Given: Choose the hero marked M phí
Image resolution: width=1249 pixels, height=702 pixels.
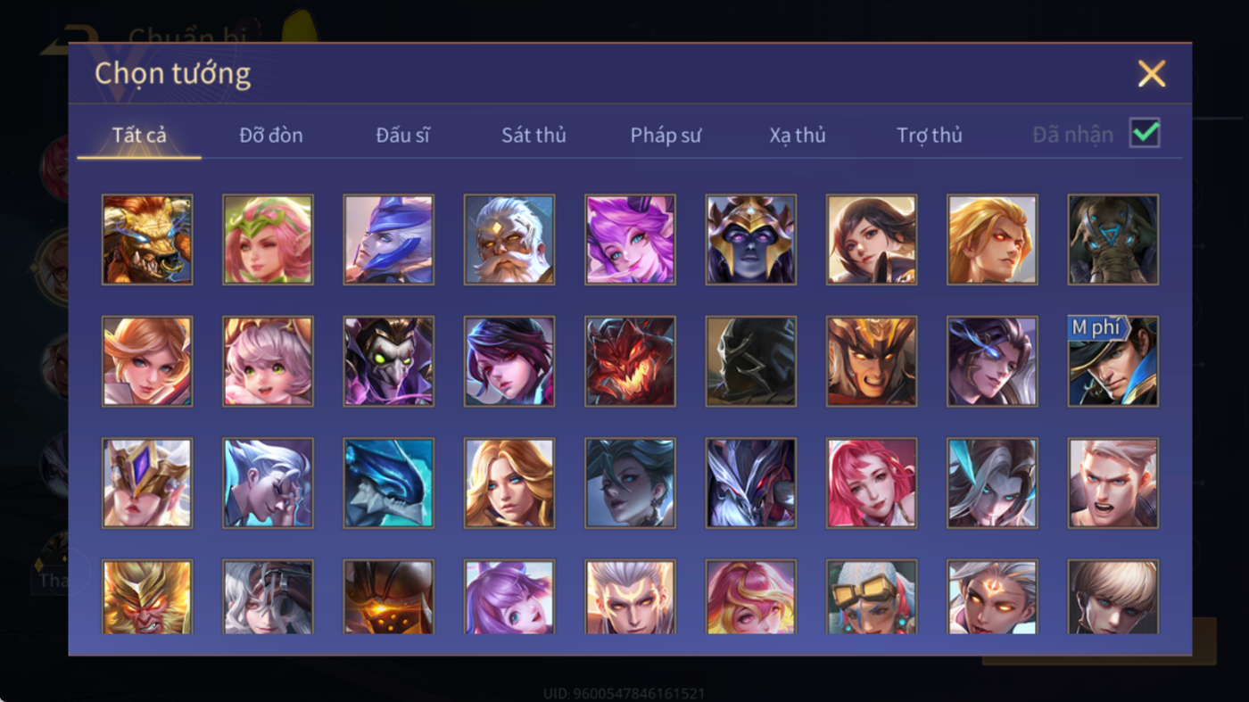Looking at the screenshot, I should coord(1113,361).
